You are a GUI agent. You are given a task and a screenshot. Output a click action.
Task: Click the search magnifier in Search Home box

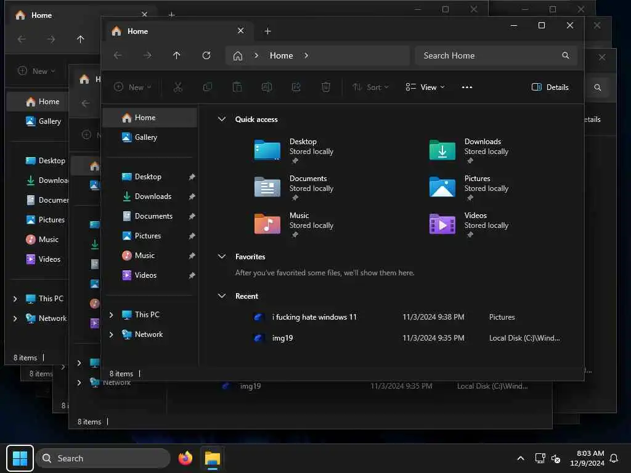click(566, 55)
